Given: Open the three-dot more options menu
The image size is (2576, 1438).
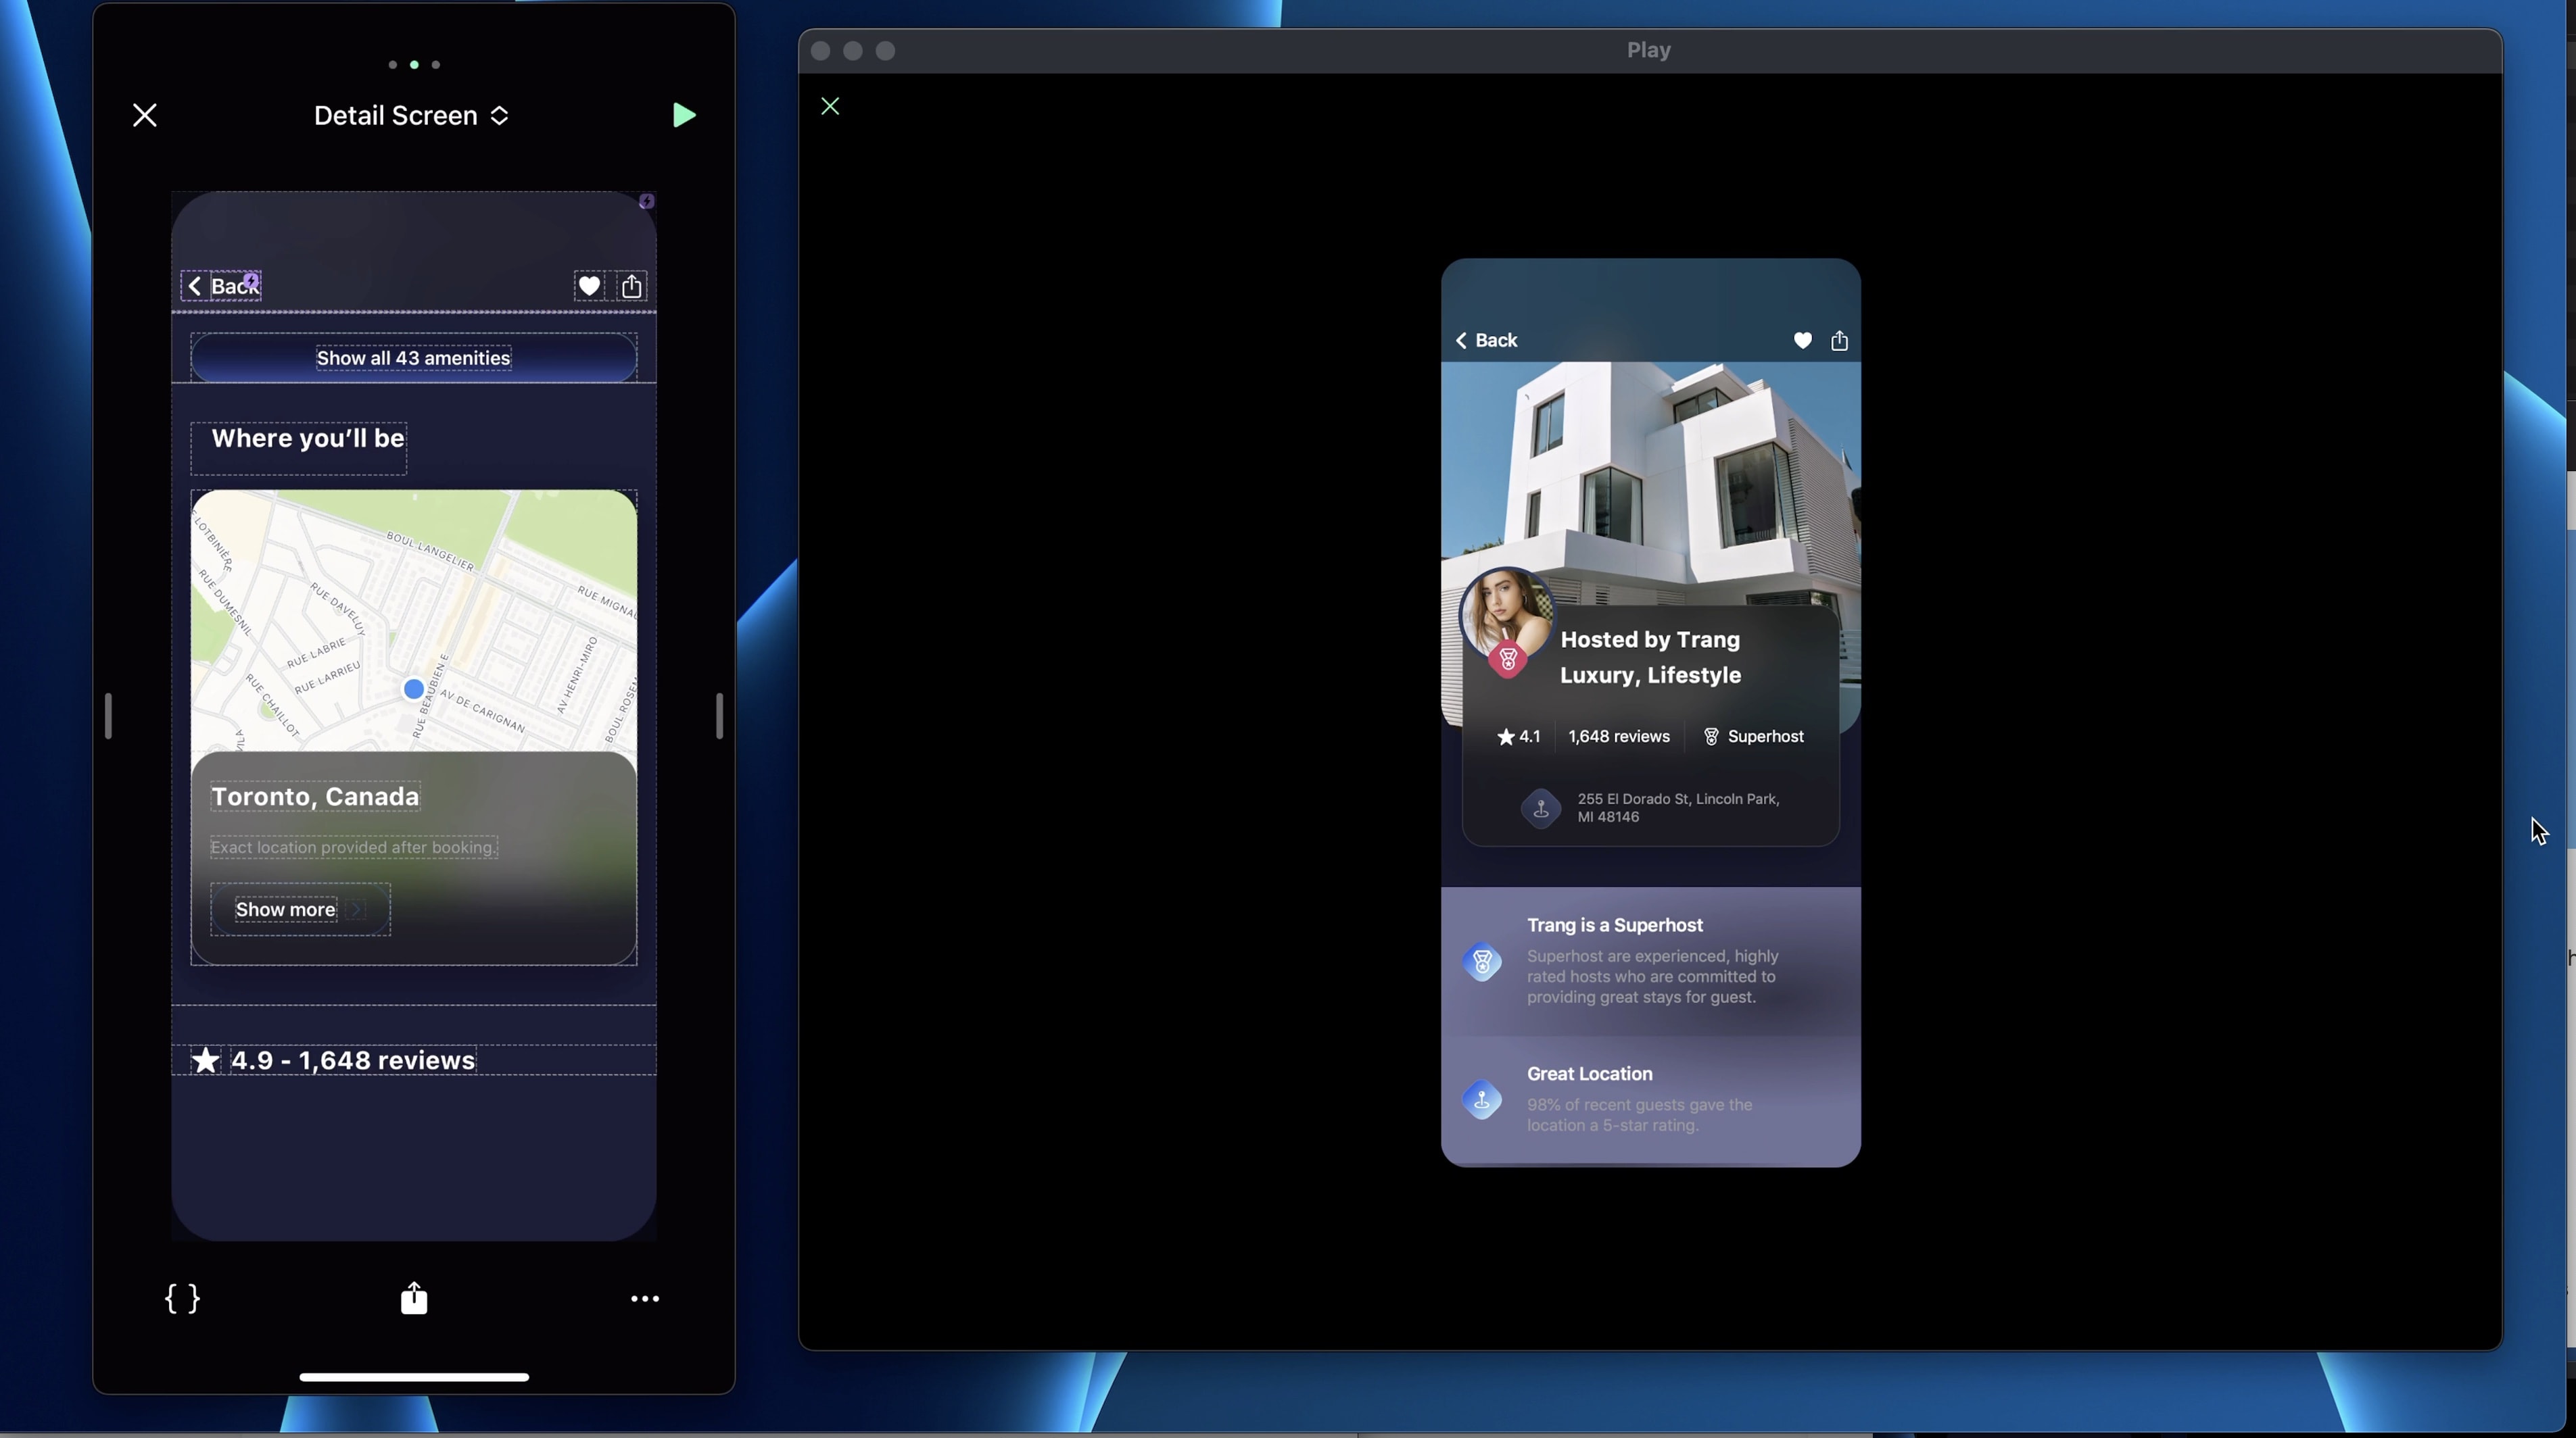Looking at the screenshot, I should (x=645, y=1298).
